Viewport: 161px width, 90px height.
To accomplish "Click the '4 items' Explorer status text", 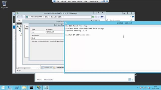I will click(39, 80).
